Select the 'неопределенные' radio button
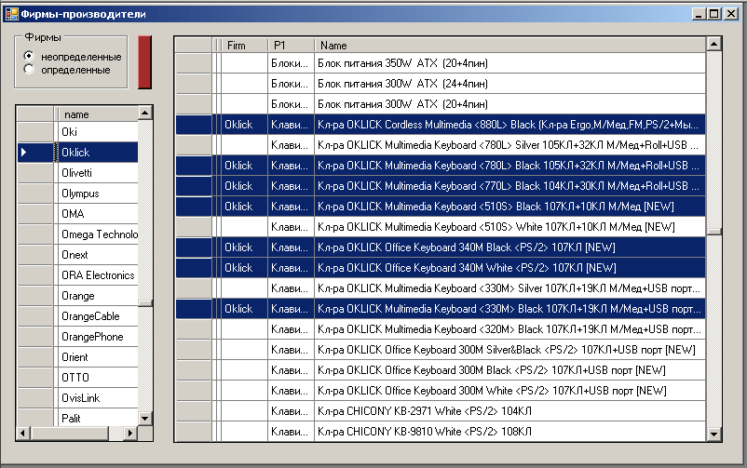Image resolution: width=747 pixels, height=468 pixels. coord(29,56)
